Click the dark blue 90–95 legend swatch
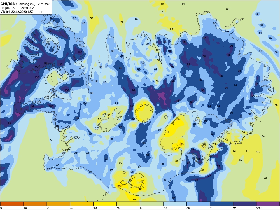Viewport: 280px width, 210px height. point(221,204)
